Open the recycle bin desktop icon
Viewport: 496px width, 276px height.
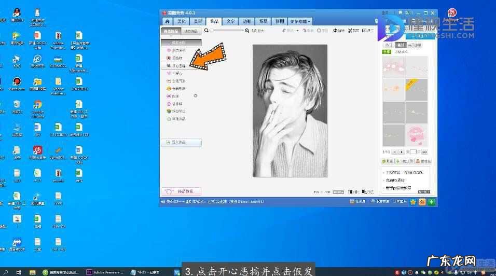(x=17, y=106)
